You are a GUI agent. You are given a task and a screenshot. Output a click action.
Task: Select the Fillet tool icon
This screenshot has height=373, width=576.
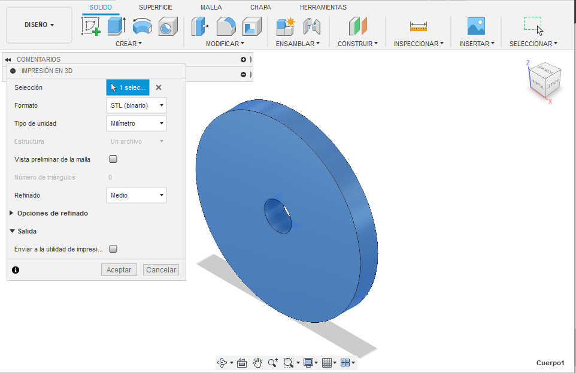(226, 26)
